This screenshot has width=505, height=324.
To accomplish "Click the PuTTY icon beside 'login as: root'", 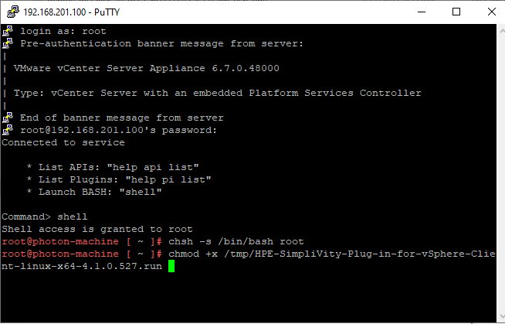I will (x=7, y=31).
